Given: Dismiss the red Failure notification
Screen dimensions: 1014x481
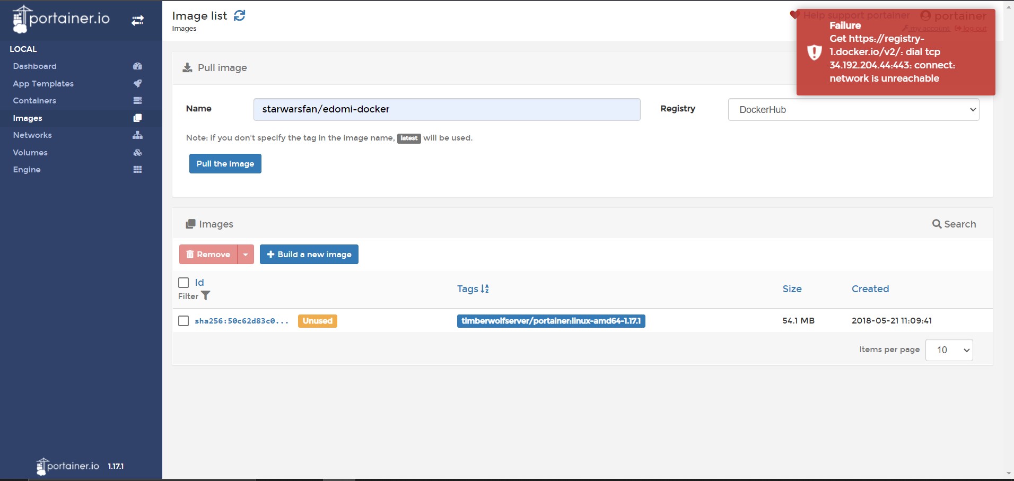Looking at the screenshot, I should [x=896, y=52].
